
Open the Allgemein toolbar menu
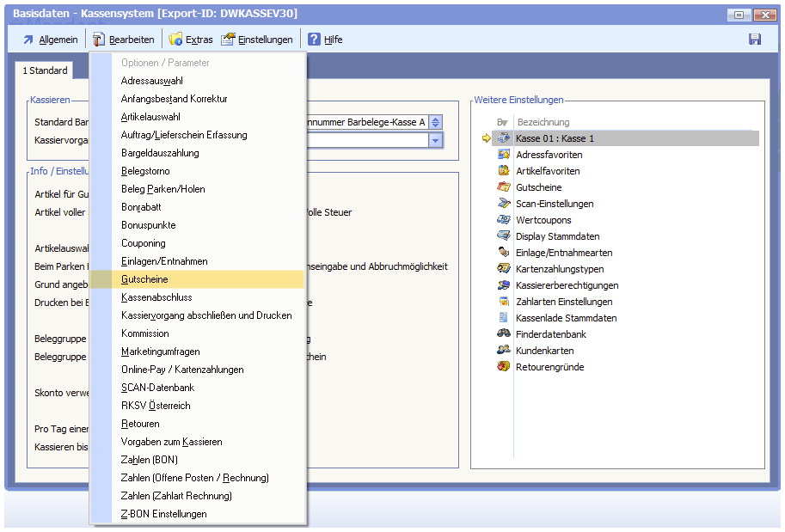tap(50, 40)
